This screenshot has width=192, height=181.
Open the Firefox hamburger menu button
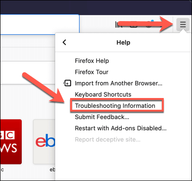(183, 25)
